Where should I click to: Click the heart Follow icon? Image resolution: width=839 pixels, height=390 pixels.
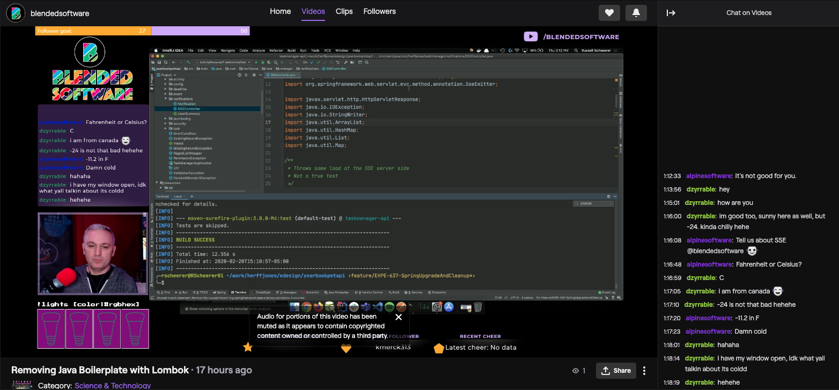609,13
